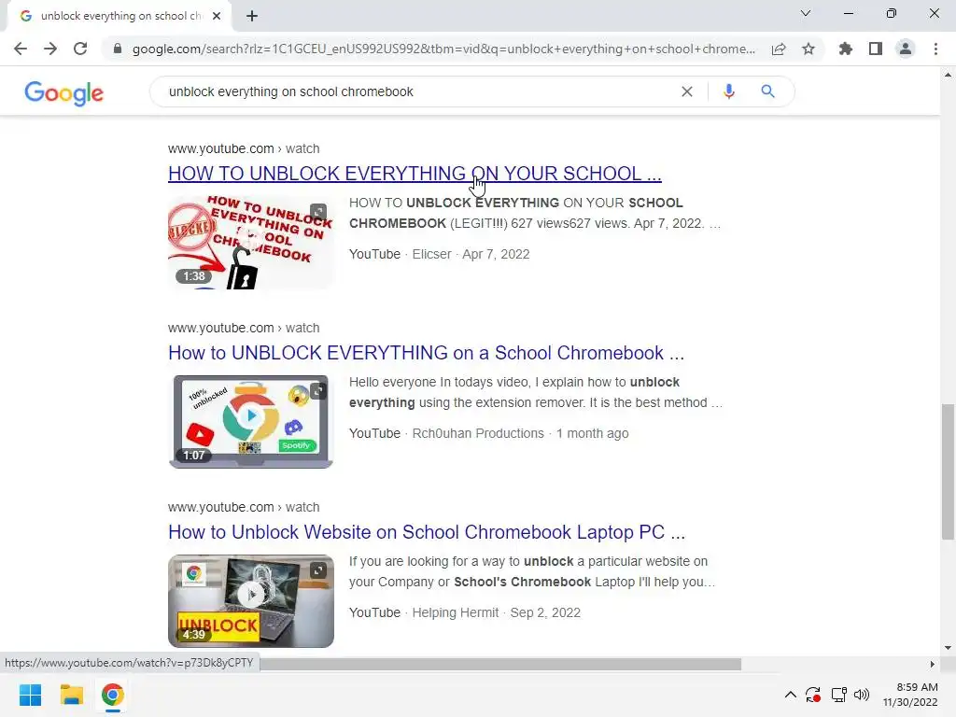Viewport: 956px width, 717px height.
Task: Close the Google search tab
Action: point(217,16)
